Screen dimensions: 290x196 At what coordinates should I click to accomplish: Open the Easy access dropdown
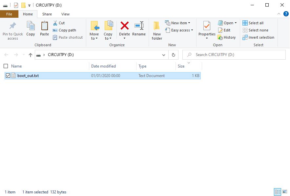tap(192, 30)
